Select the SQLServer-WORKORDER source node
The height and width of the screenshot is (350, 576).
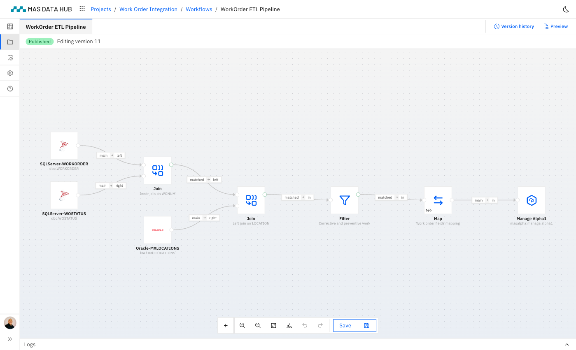click(x=64, y=146)
